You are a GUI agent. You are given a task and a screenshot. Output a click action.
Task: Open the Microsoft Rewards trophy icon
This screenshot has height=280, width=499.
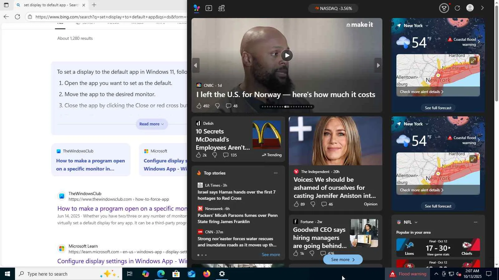[444, 8]
